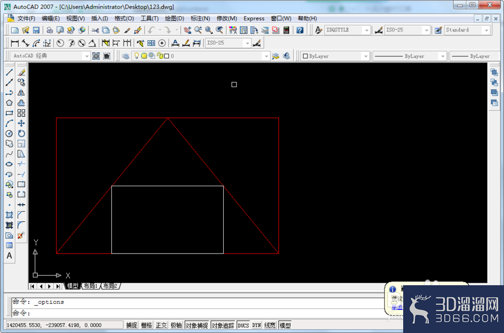The image size is (504, 333).
Task: Click the Linear Dimension tool
Action: coord(15,43)
